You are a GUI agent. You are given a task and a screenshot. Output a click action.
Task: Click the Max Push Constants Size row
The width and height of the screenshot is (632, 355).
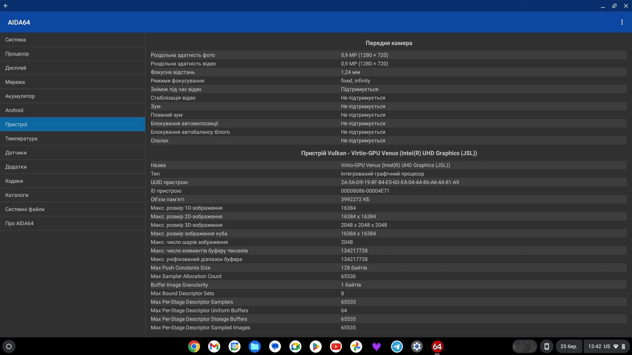tap(389, 268)
